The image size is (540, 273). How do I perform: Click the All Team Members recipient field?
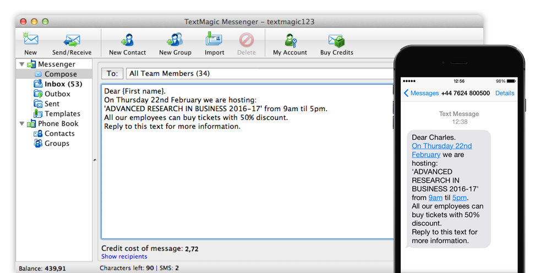(x=260, y=74)
